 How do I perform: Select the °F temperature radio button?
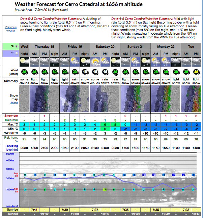(x=17, y=53)
